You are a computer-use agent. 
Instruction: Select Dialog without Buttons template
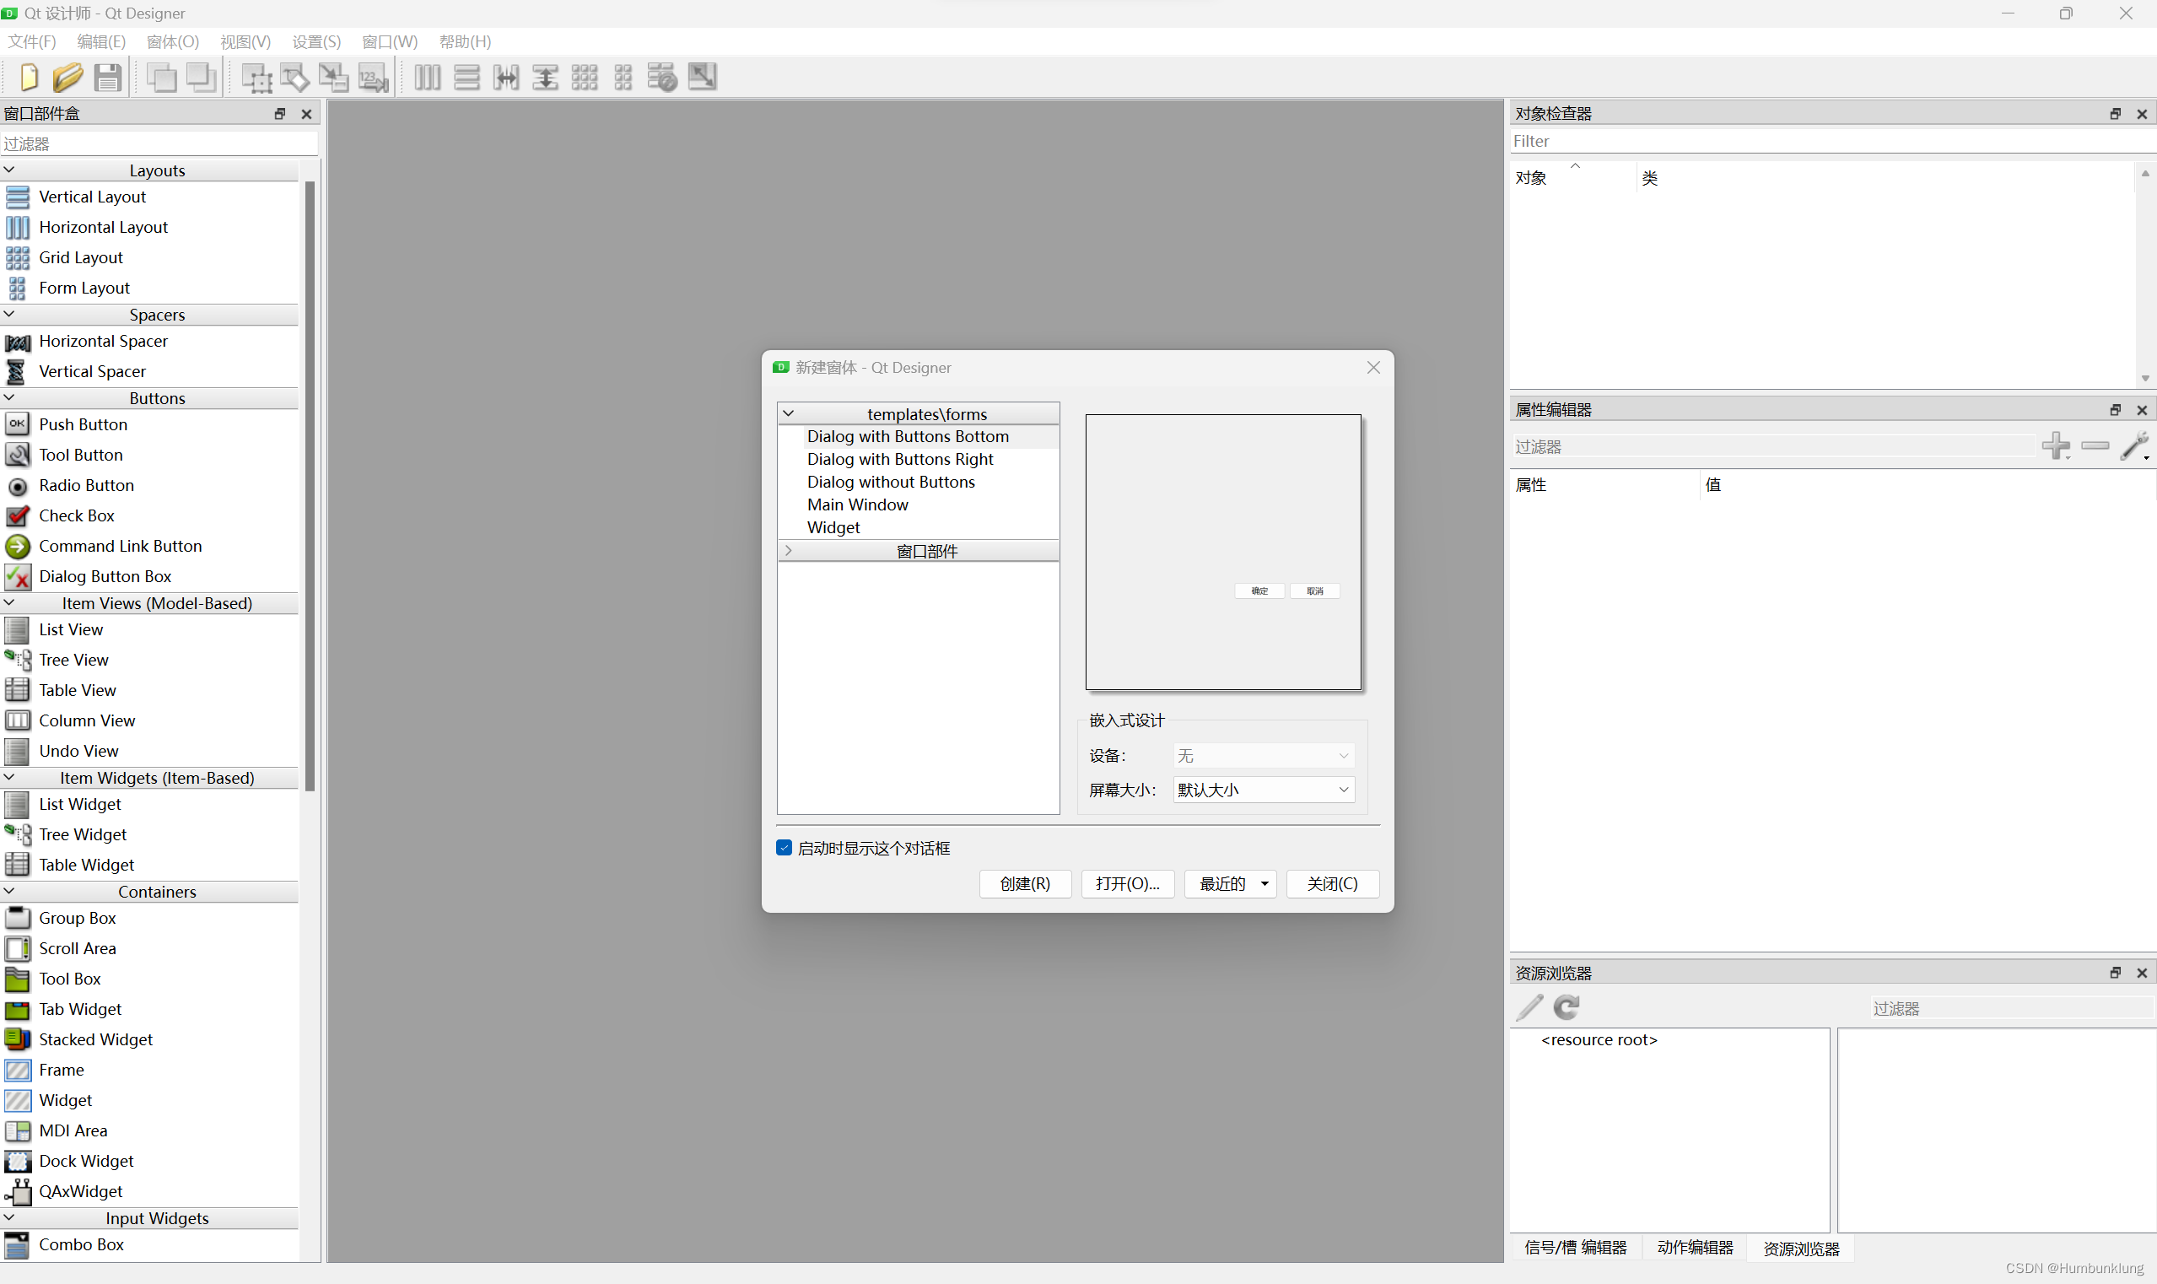pyautogui.click(x=890, y=482)
